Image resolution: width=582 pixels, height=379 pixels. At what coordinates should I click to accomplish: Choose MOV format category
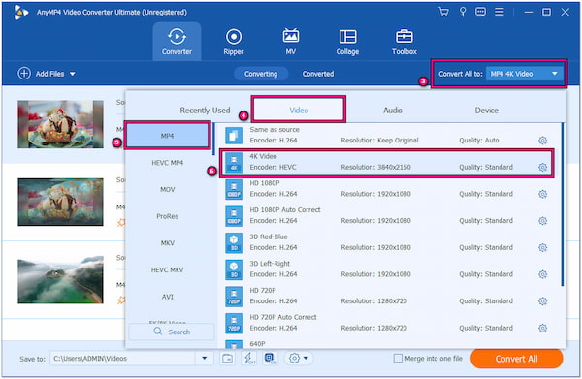pos(168,190)
